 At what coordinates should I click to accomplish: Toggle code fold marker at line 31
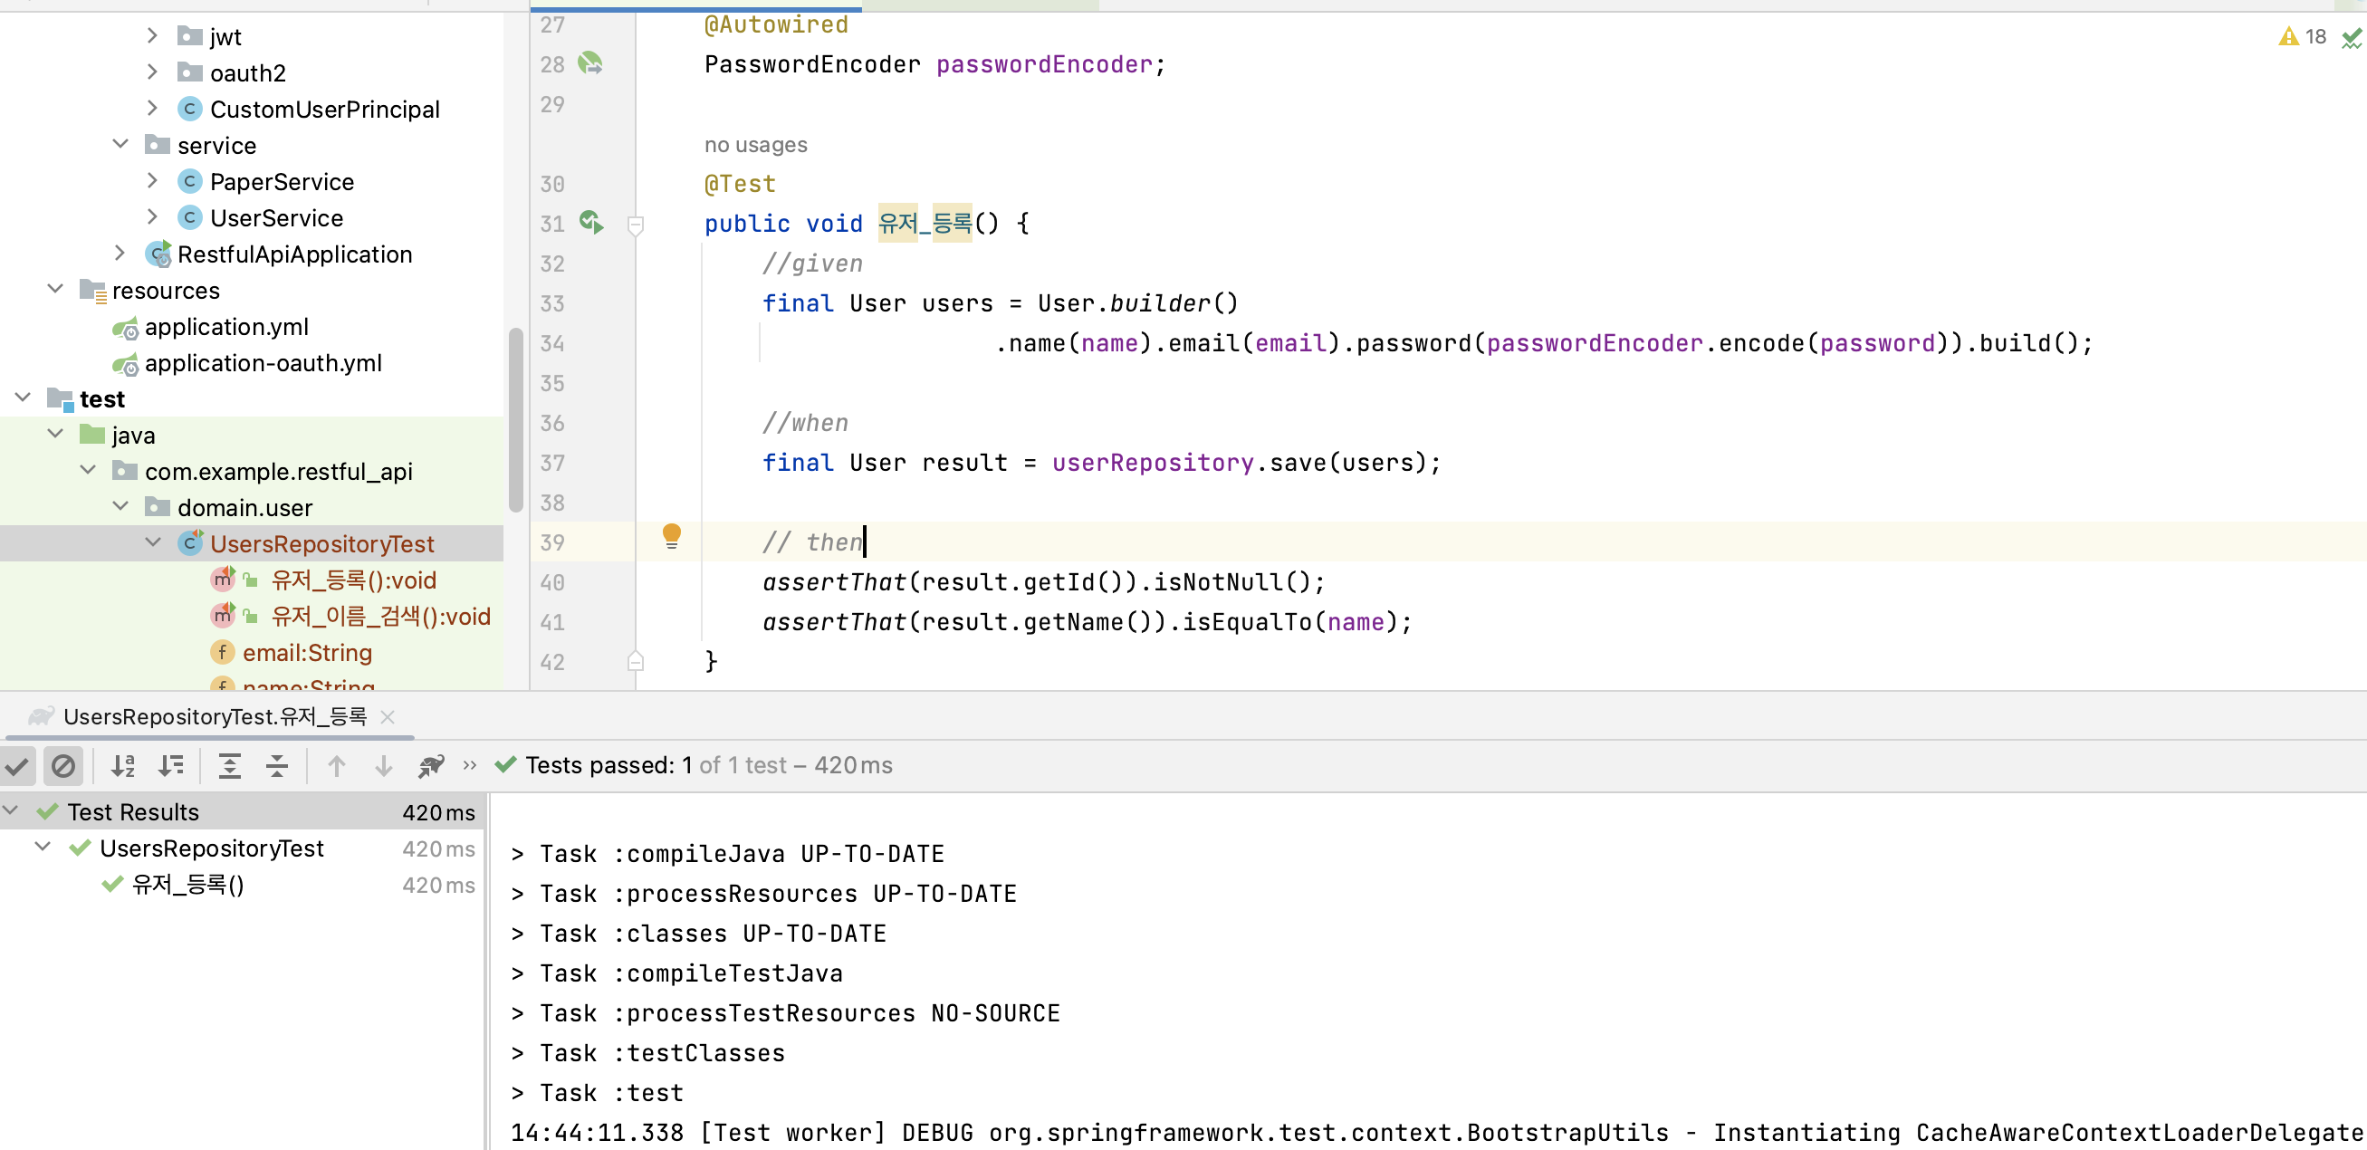coord(635,225)
